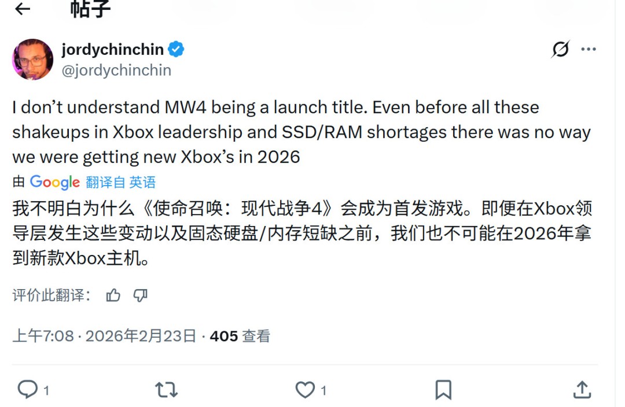Click the repost icon below the tweet
Screen dimensions: 625x407
166,390
